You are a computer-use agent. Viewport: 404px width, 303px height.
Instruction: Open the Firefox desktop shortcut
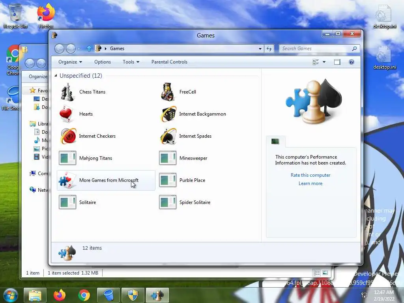click(x=46, y=15)
